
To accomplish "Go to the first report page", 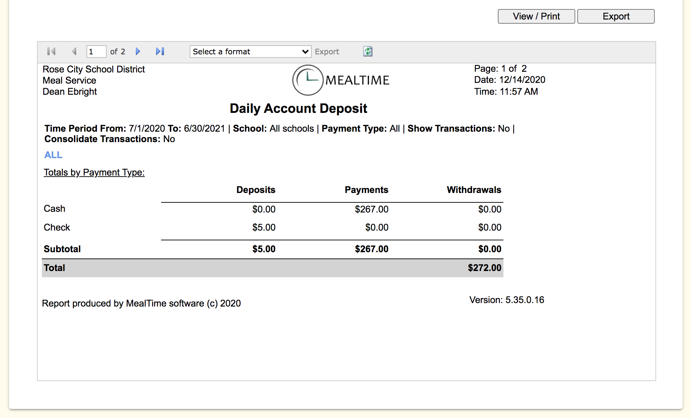I will (x=51, y=52).
